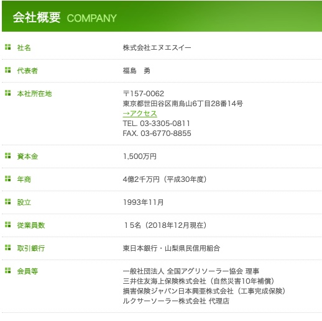Click the grid icon beside 年商
The height and width of the screenshot is (321, 322).
point(8,179)
